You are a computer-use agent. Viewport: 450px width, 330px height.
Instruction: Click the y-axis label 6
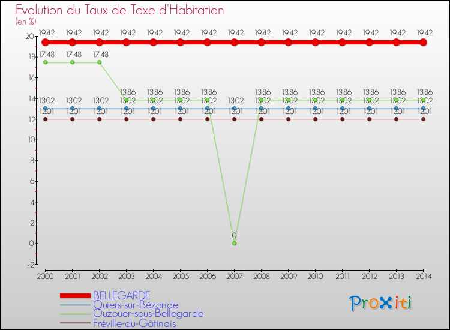click(x=32, y=181)
